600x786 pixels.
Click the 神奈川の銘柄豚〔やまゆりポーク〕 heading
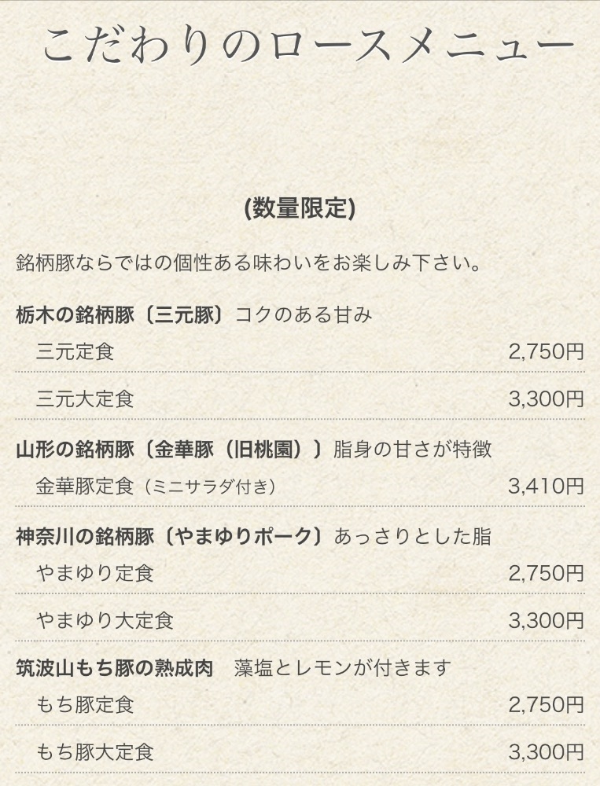coord(170,538)
